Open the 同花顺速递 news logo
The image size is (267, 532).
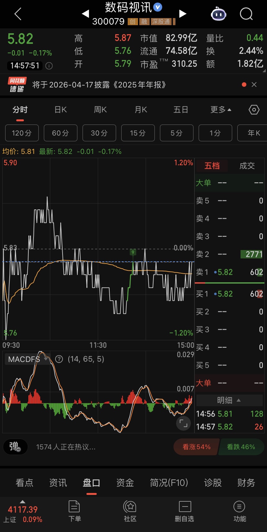point(17,85)
